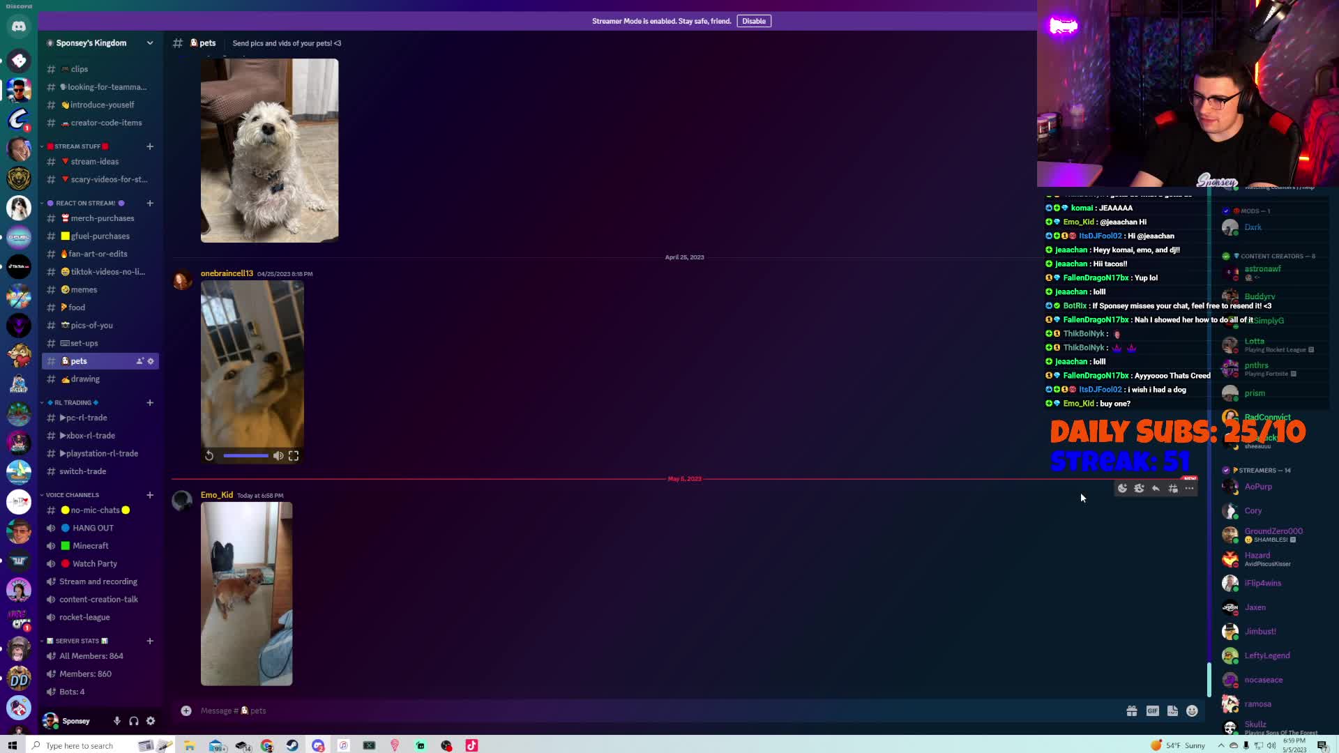Switch to the drawing channel
Image resolution: width=1339 pixels, height=753 pixels.
(85, 379)
